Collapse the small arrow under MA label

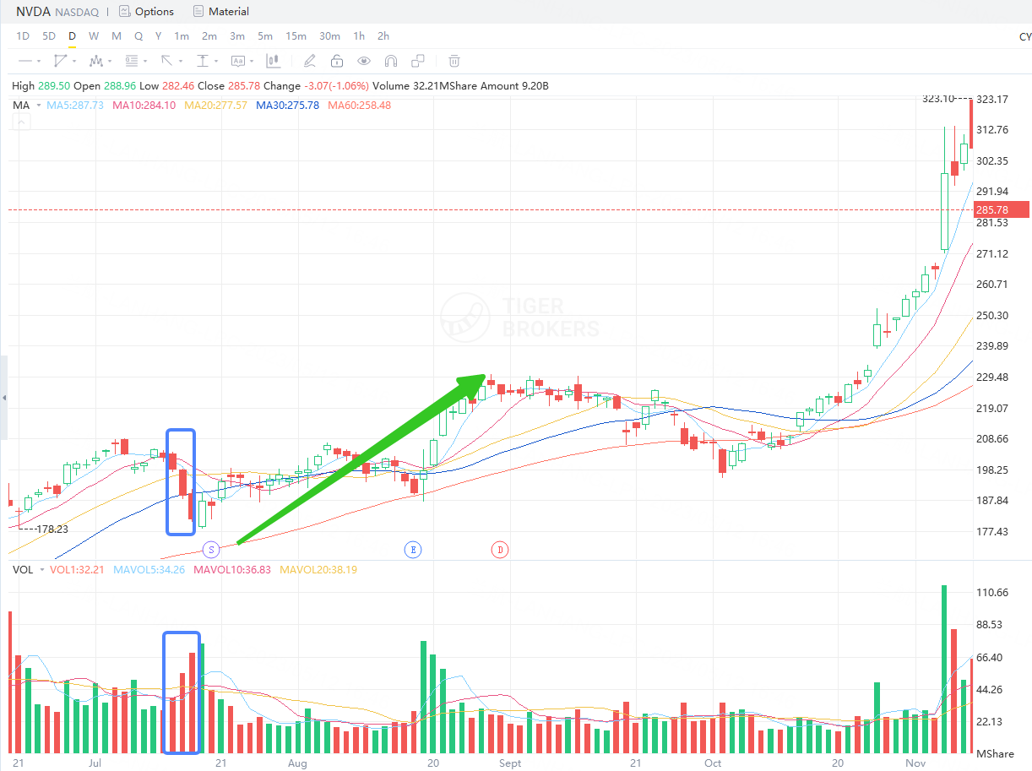(x=20, y=122)
